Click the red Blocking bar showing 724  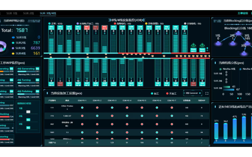(x=5, y=117)
